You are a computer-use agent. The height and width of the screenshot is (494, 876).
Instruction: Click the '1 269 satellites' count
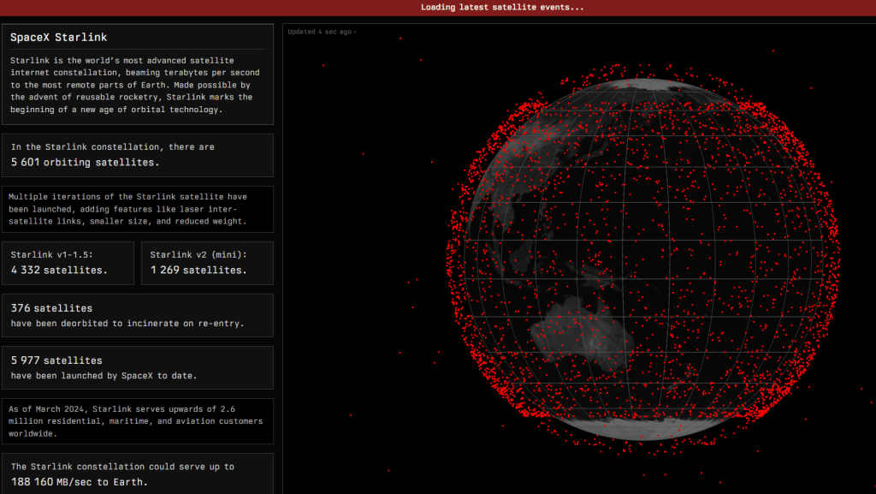[x=198, y=270]
